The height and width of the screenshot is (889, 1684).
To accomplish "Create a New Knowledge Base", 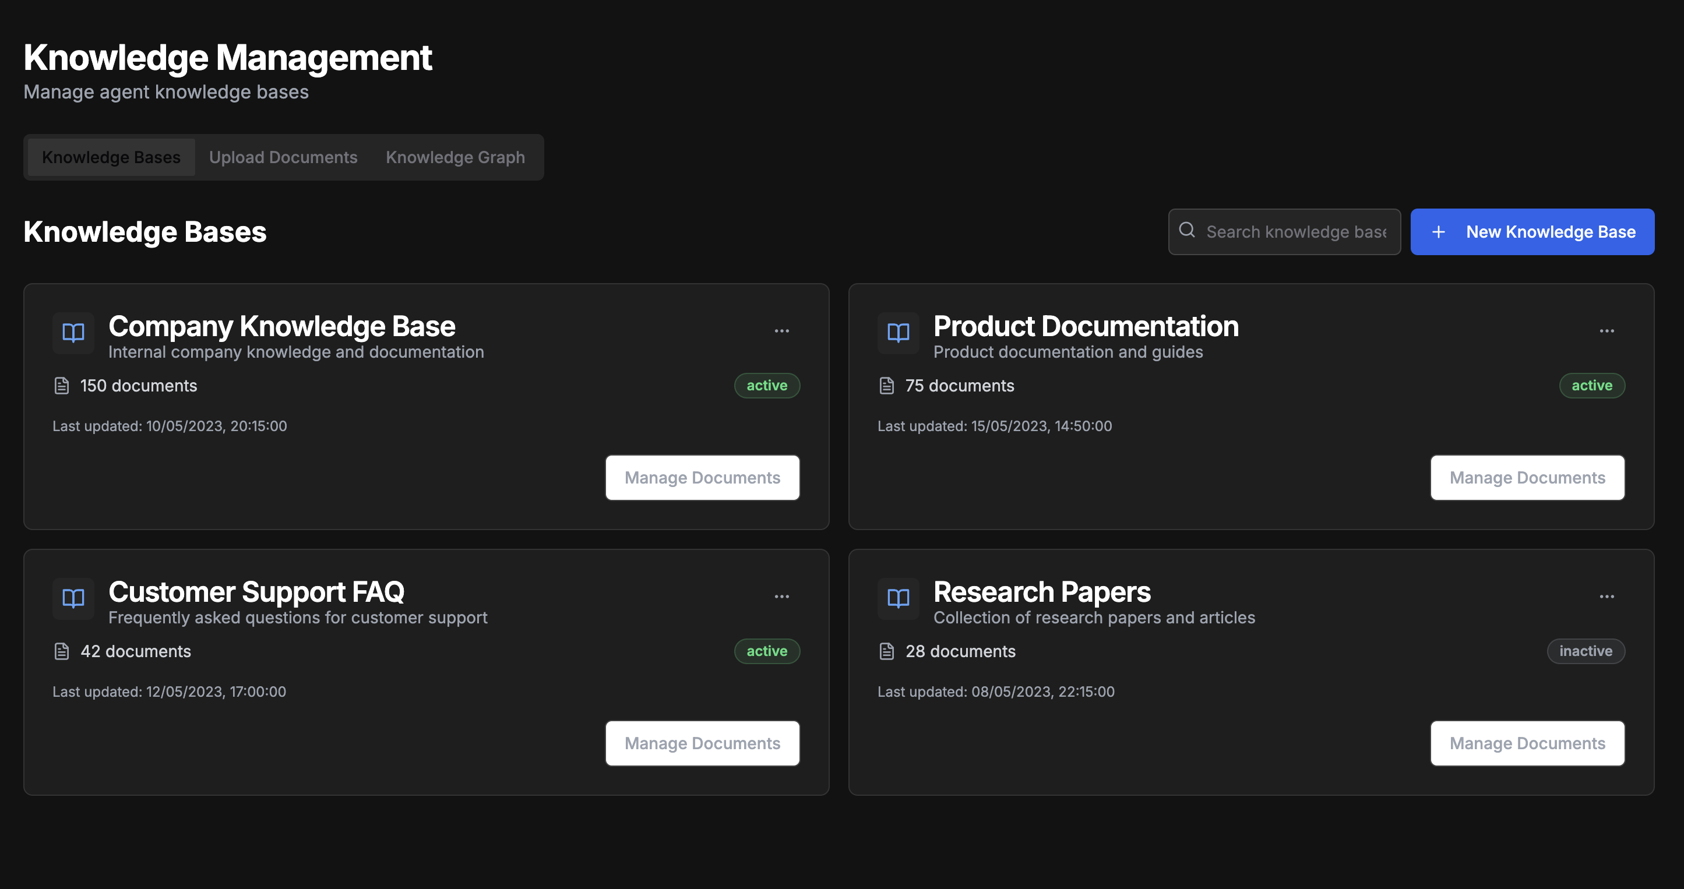I will click(x=1532, y=231).
